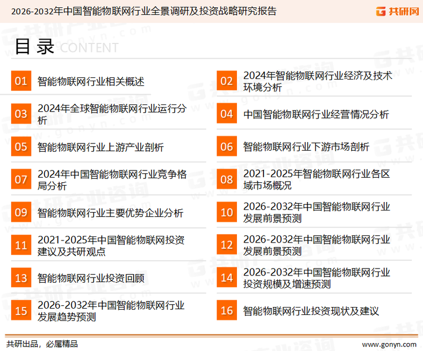Open chapter 智能物联网行业投资现状及建议
The height and width of the screenshot is (351, 423).
click(x=311, y=311)
